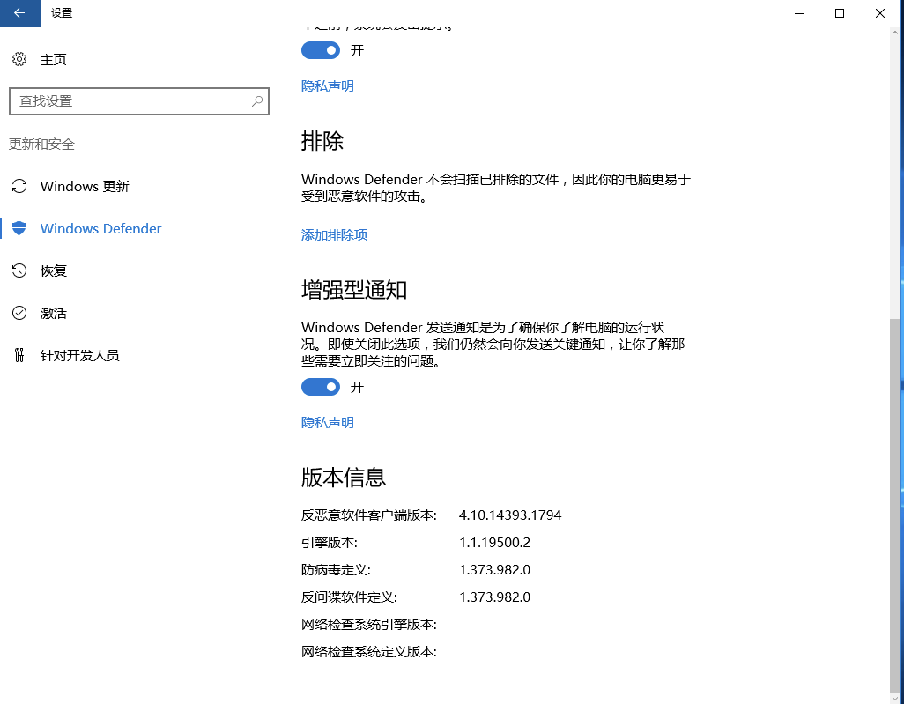The width and height of the screenshot is (904, 704).
Task: Select the Windows Defender section
Action: pos(101,228)
